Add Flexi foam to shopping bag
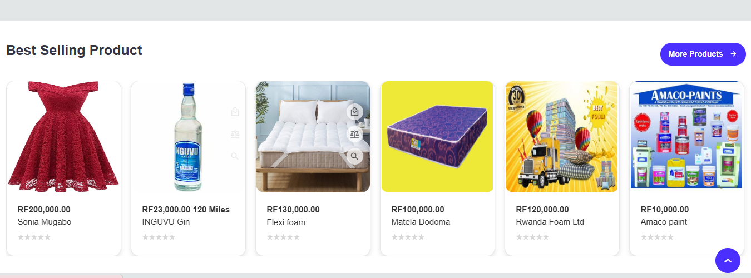 (355, 112)
